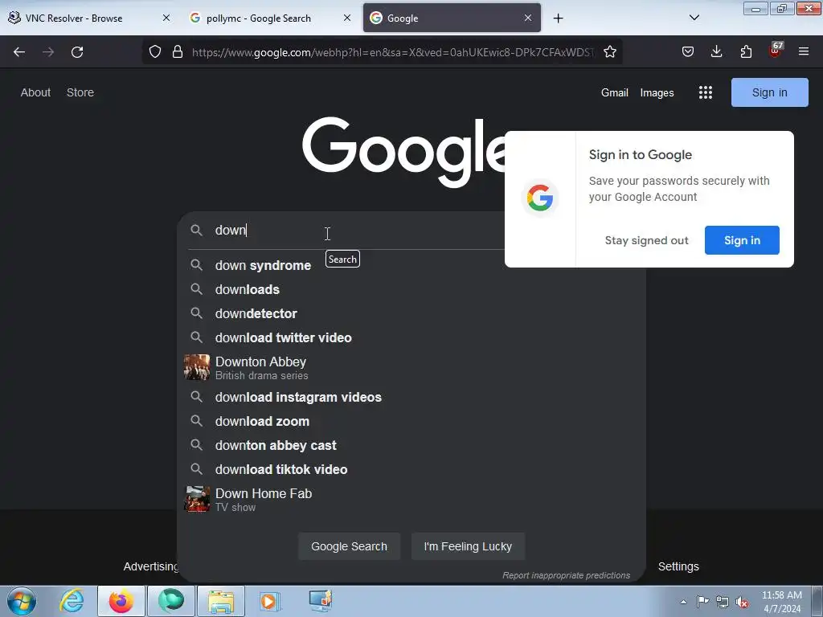This screenshot has width=823, height=617.
Task: Select suggestion 'downton abbey cast'
Action: [411, 445]
